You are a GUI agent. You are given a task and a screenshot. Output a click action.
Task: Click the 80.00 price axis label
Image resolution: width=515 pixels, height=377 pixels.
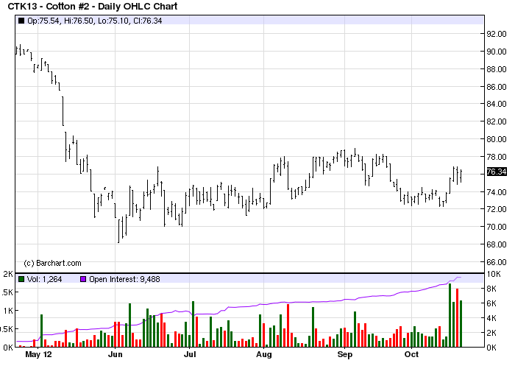[497, 139]
